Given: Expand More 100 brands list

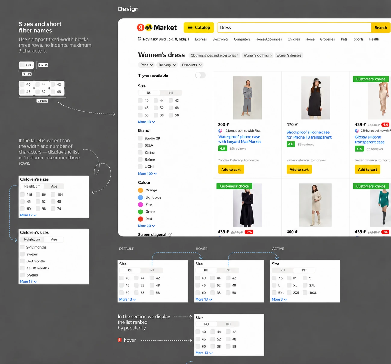Looking at the screenshot, I should (147, 173).
